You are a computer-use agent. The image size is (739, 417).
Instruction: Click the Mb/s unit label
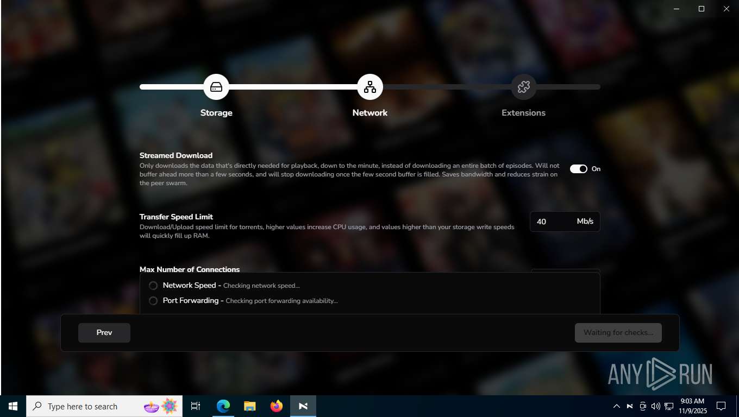(585, 222)
